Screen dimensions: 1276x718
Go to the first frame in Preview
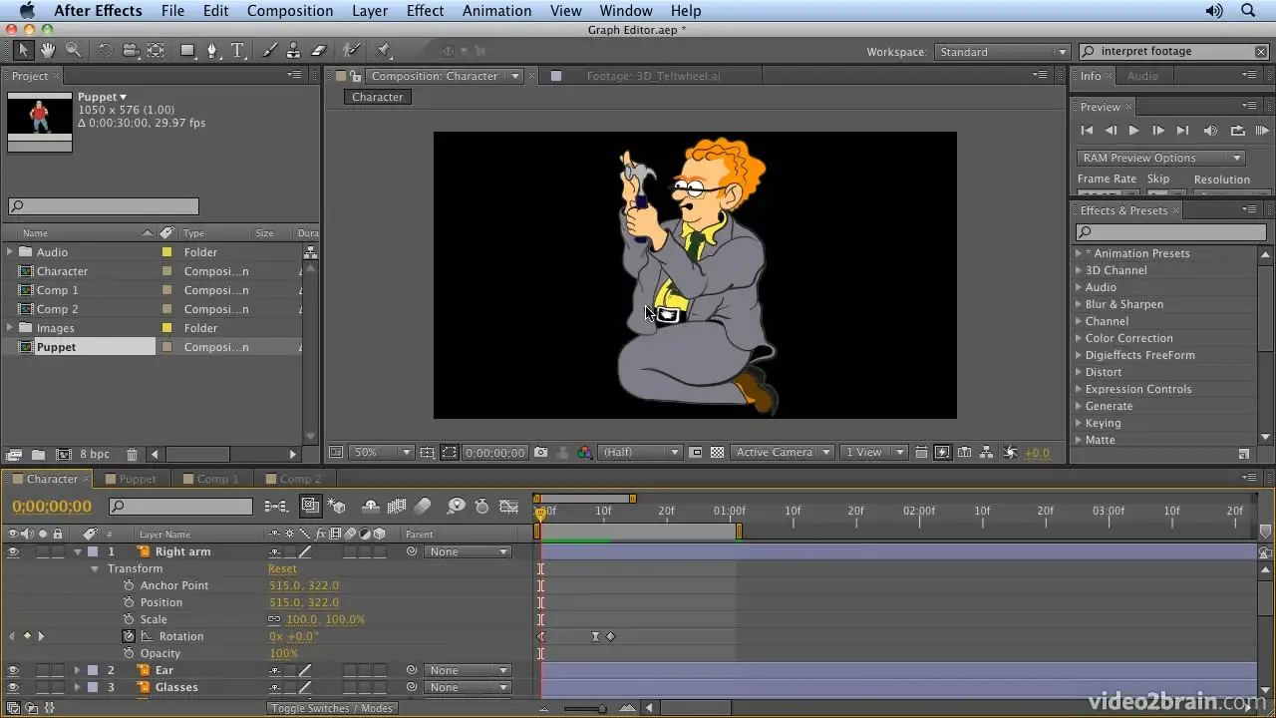[1087, 131]
